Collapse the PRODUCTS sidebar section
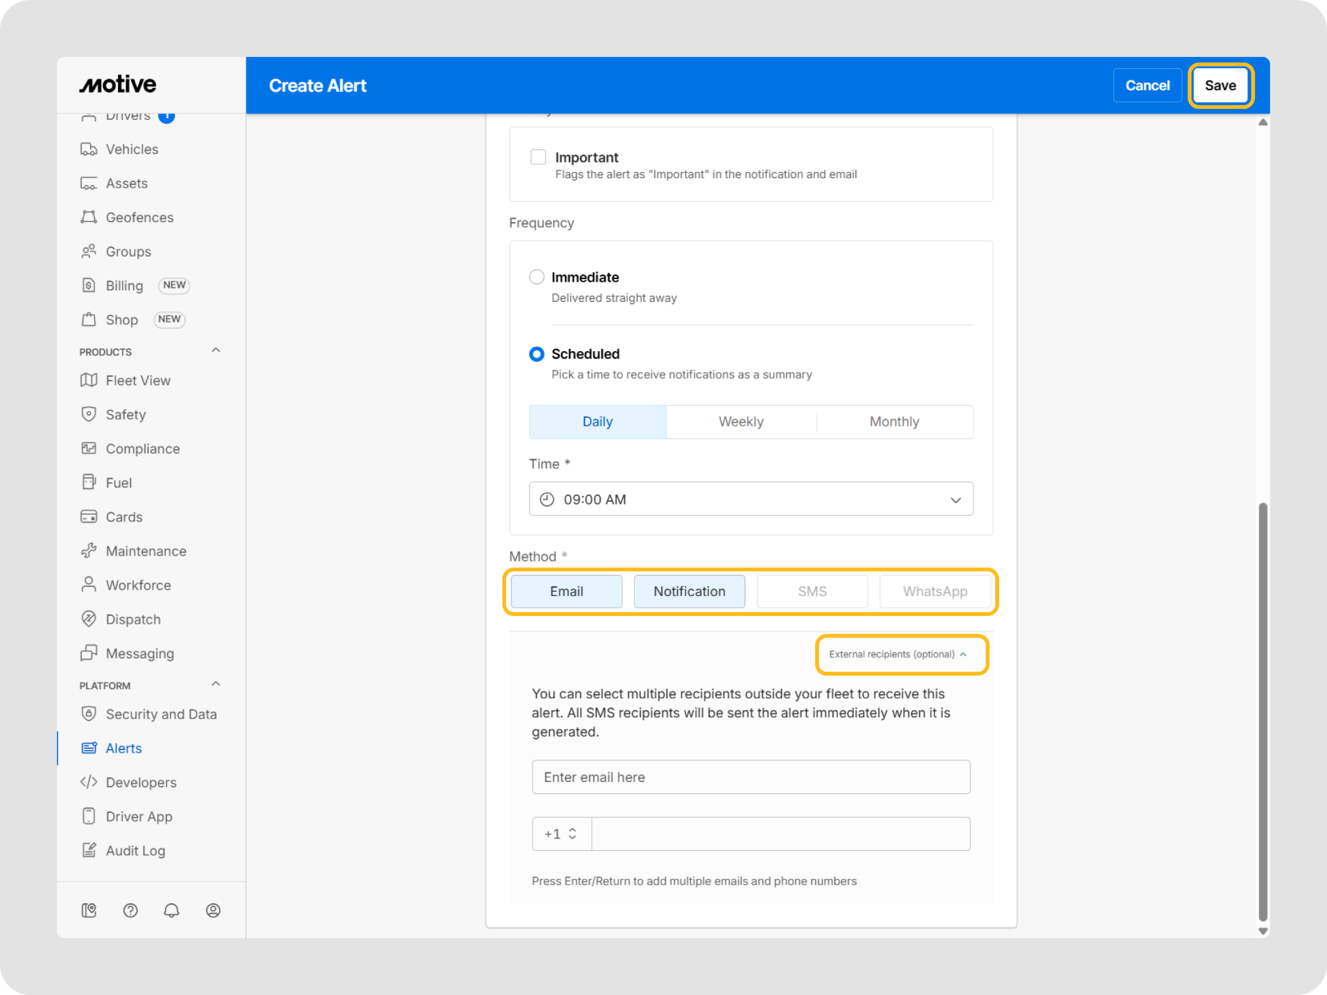Viewport: 1327px width, 995px height. coord(216,350)
